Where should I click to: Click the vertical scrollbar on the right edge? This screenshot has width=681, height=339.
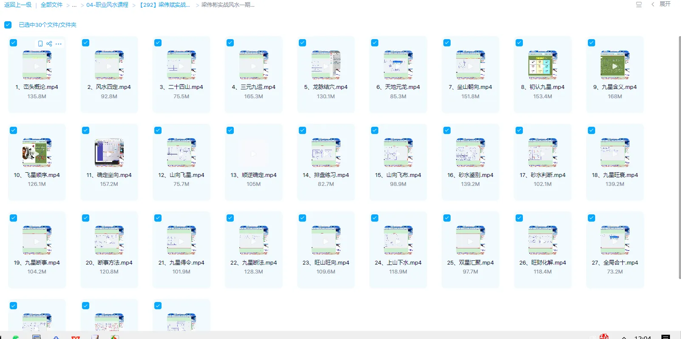pos(679,157)
